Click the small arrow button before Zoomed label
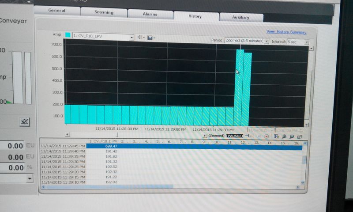The image size is (353, 212). point(205,136)
